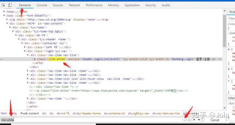Expand the div class left f0 node

point(25,47)
